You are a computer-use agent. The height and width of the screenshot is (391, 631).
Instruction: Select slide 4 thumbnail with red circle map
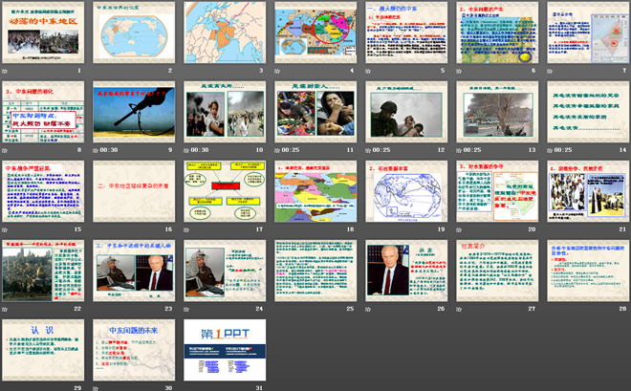point(315,33)
